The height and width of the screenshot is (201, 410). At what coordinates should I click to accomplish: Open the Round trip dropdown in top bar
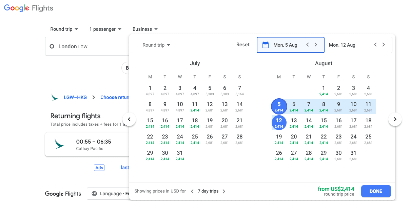[64, 29]
